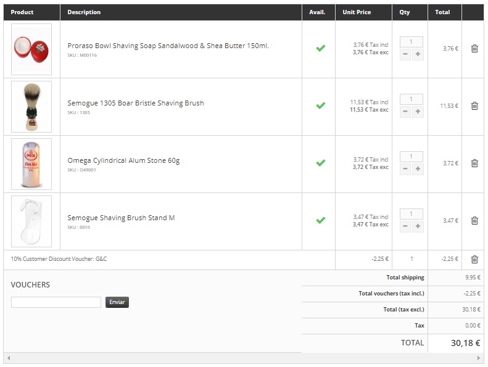Open Proraso Bowl Shaving Soap product link
The width and height of the screenshot is (488, 367).
click(x=168, y=46)
